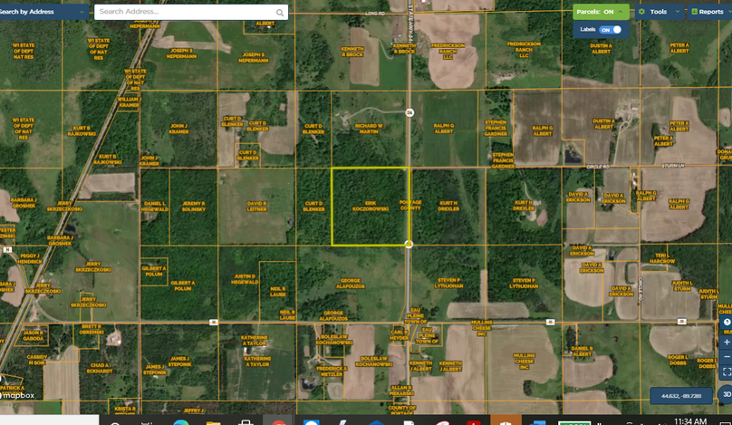
Task: Enter fullscreen map view
Action: tap(727, 372)
